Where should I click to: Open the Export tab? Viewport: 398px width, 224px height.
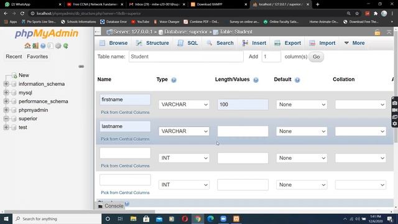[287, 43]
